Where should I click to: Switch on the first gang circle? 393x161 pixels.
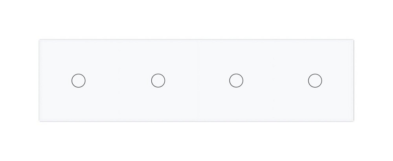[x=79, y=80]
